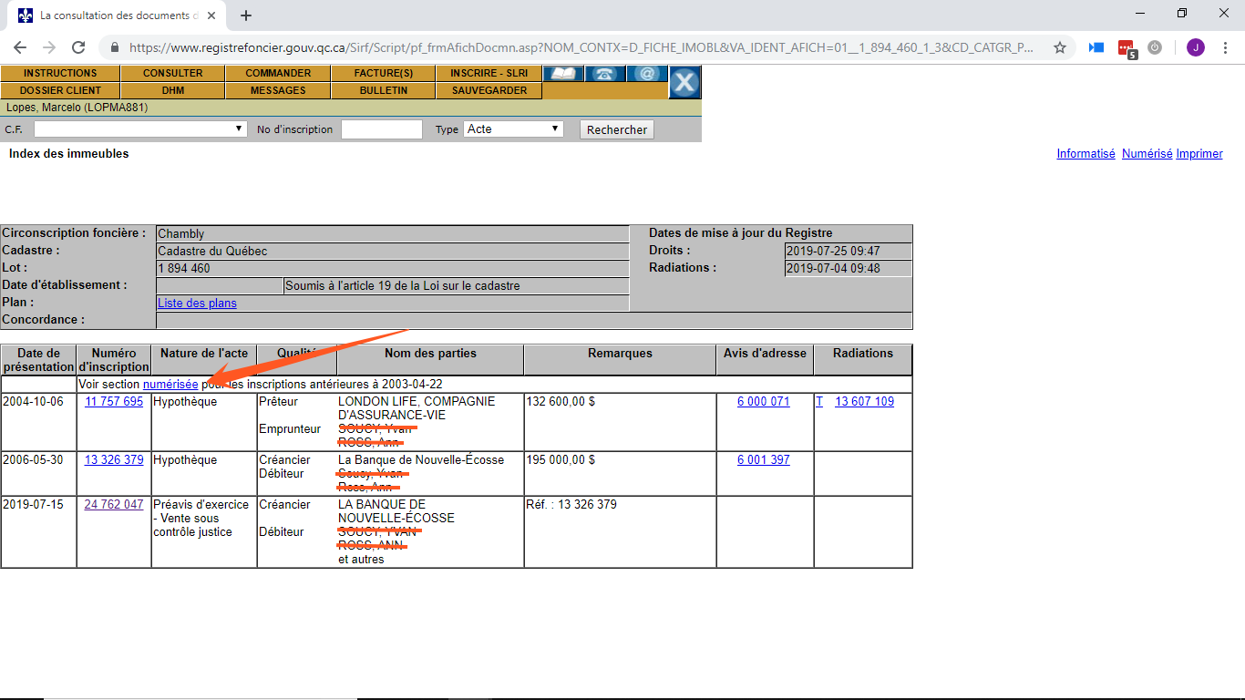Close the consultation des documents tab

(212, 15)
